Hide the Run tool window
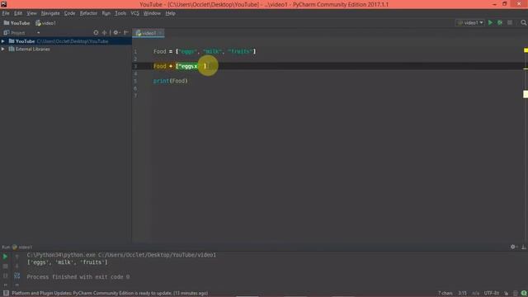The width and height of the screenshot is (528, 297). click(524, 247)
